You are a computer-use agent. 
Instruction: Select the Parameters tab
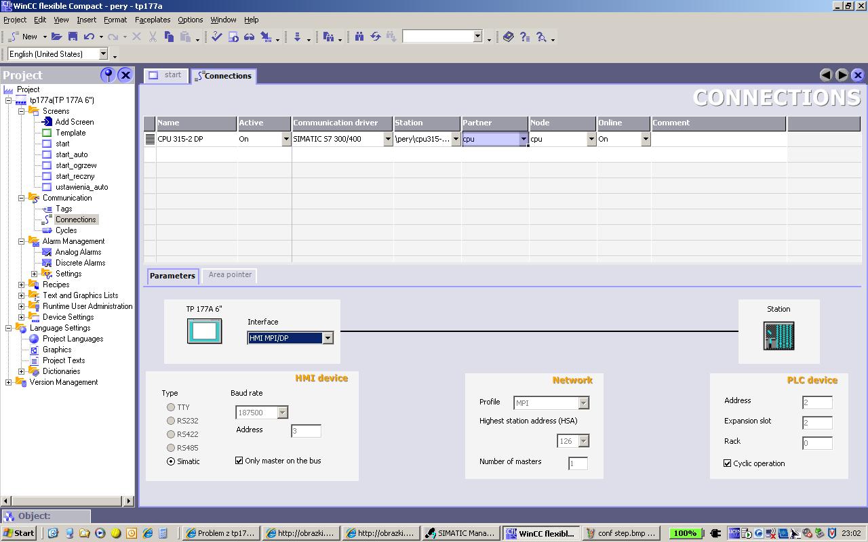[x=172, y=276]
